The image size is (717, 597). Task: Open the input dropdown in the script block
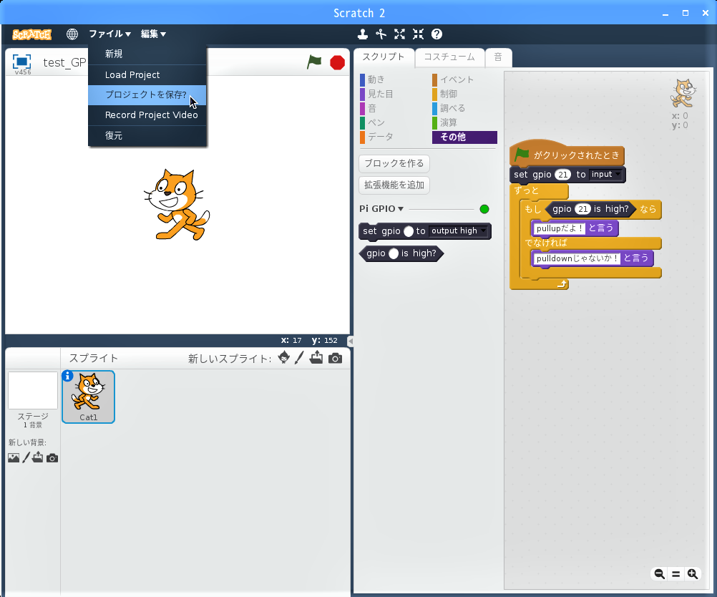605,174
